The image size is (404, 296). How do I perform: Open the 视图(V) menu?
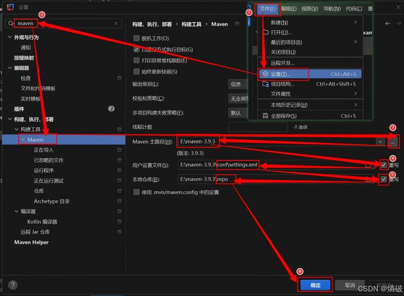[x=310, y=9]
